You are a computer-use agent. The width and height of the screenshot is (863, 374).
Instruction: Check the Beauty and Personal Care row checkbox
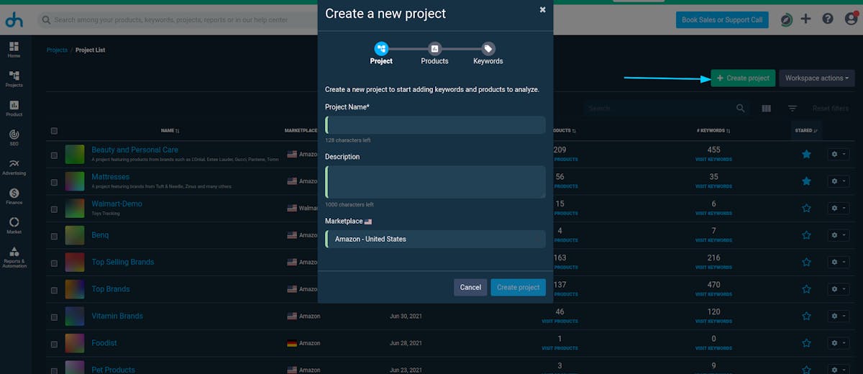coord(54,155)
